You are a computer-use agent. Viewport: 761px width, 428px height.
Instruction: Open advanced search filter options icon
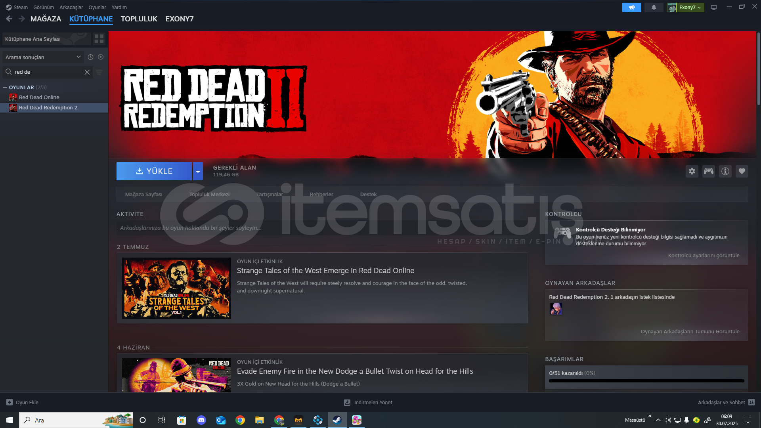click(99, 72)
